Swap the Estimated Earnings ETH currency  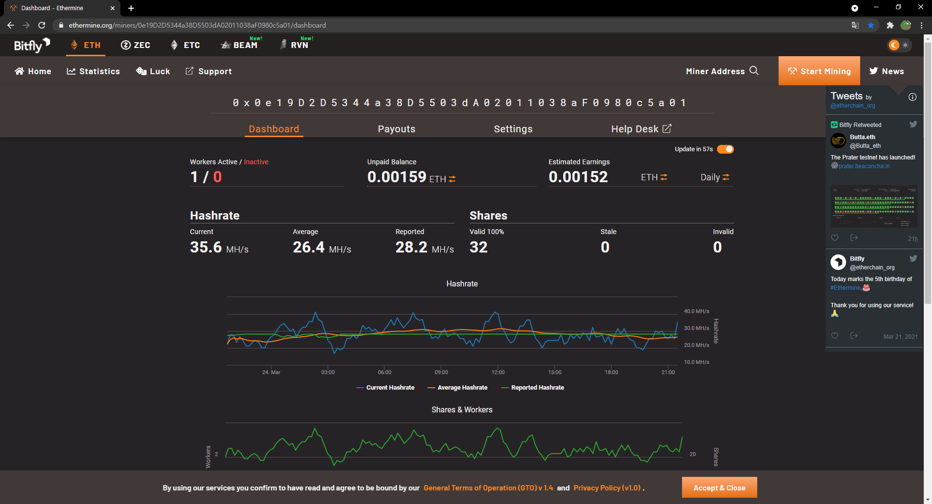tap(664, 177)
